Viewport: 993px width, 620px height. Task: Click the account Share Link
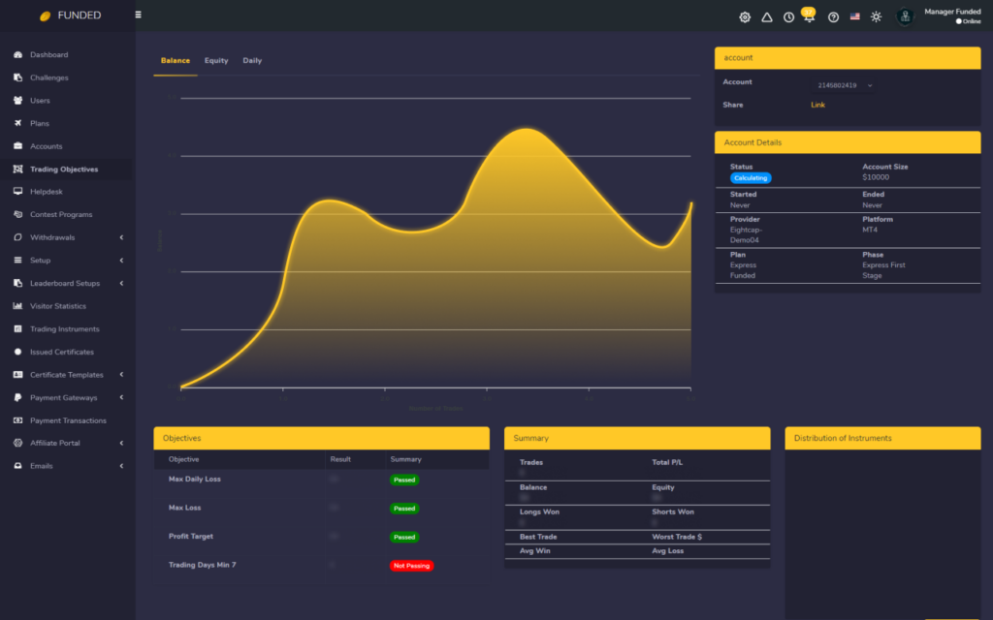pyautogui.click(x=817, y=105)
